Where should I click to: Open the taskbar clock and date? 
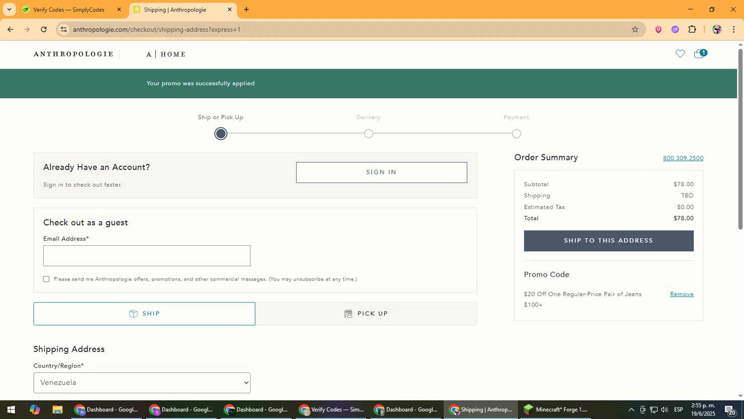click(703, 410)
